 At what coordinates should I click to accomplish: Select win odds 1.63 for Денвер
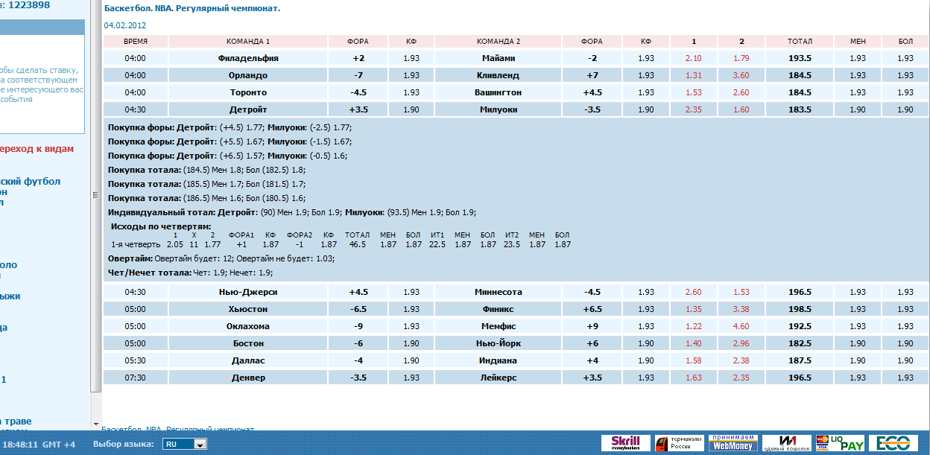point(694,378)
